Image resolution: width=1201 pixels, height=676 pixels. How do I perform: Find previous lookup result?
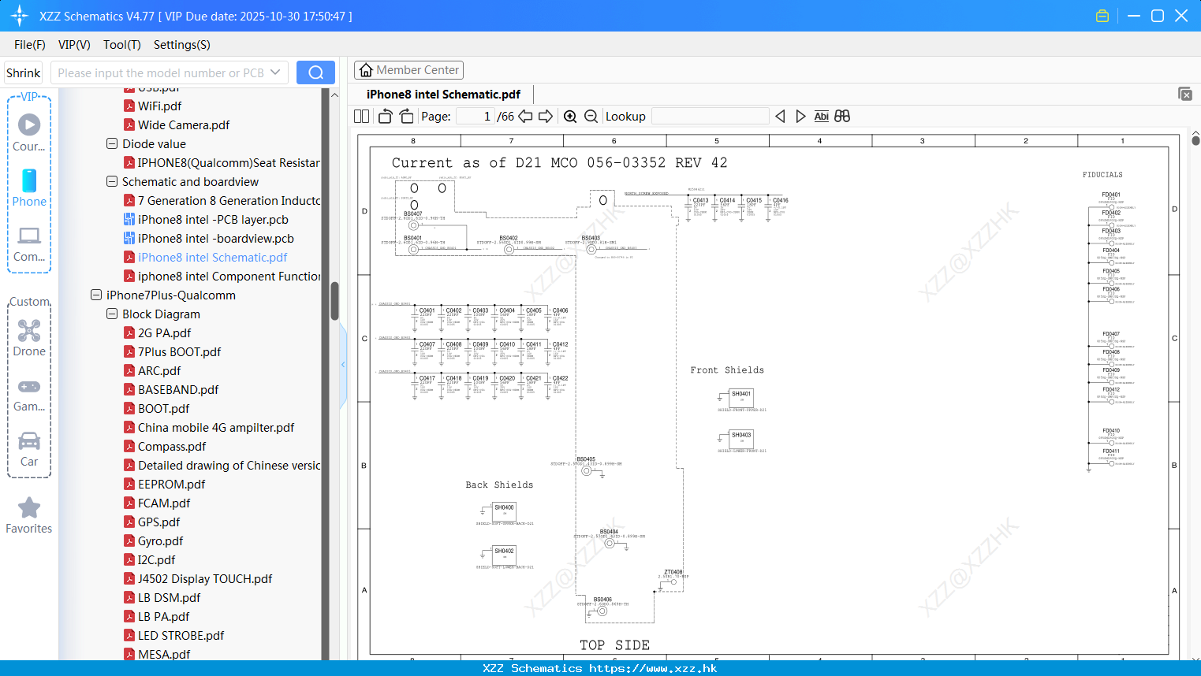click(x=780, y=116)
